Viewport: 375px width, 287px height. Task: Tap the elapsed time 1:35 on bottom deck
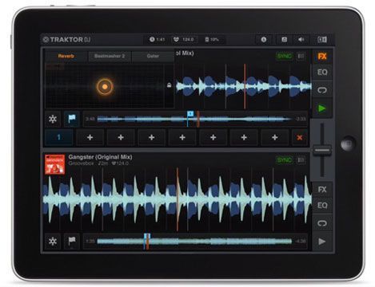[90, 242]
